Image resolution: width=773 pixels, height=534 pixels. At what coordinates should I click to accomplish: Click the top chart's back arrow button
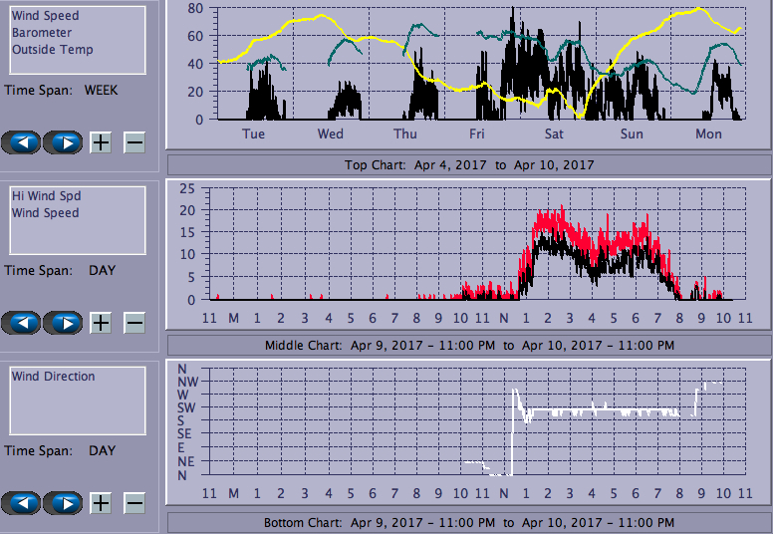pos(22,141)
